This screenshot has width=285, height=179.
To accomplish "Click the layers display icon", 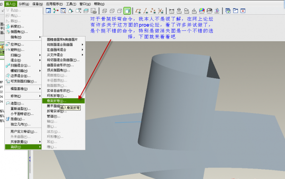I will (x=86, y=11).
